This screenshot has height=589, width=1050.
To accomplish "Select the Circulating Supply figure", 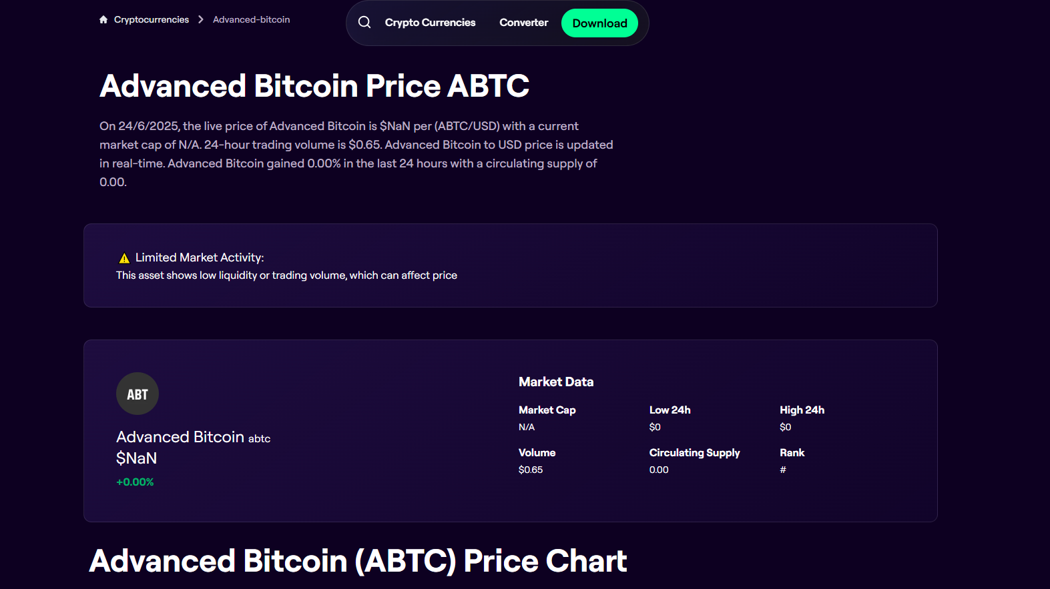I will 659,469.
